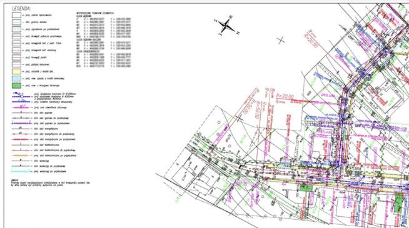This screenshot has height=228, width=409.
Task: Click the cyan water main line symbol
Action: [21, 171]
